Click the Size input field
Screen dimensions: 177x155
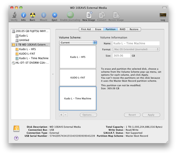point(122,56)
